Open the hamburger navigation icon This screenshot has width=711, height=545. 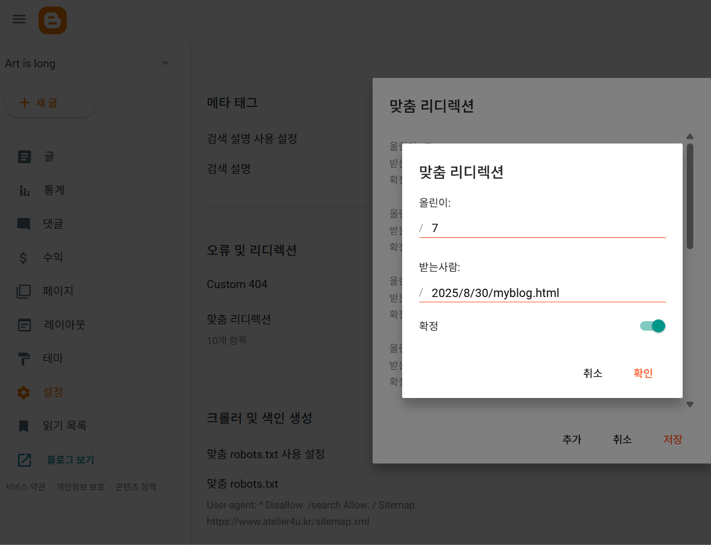pos(18,19)
